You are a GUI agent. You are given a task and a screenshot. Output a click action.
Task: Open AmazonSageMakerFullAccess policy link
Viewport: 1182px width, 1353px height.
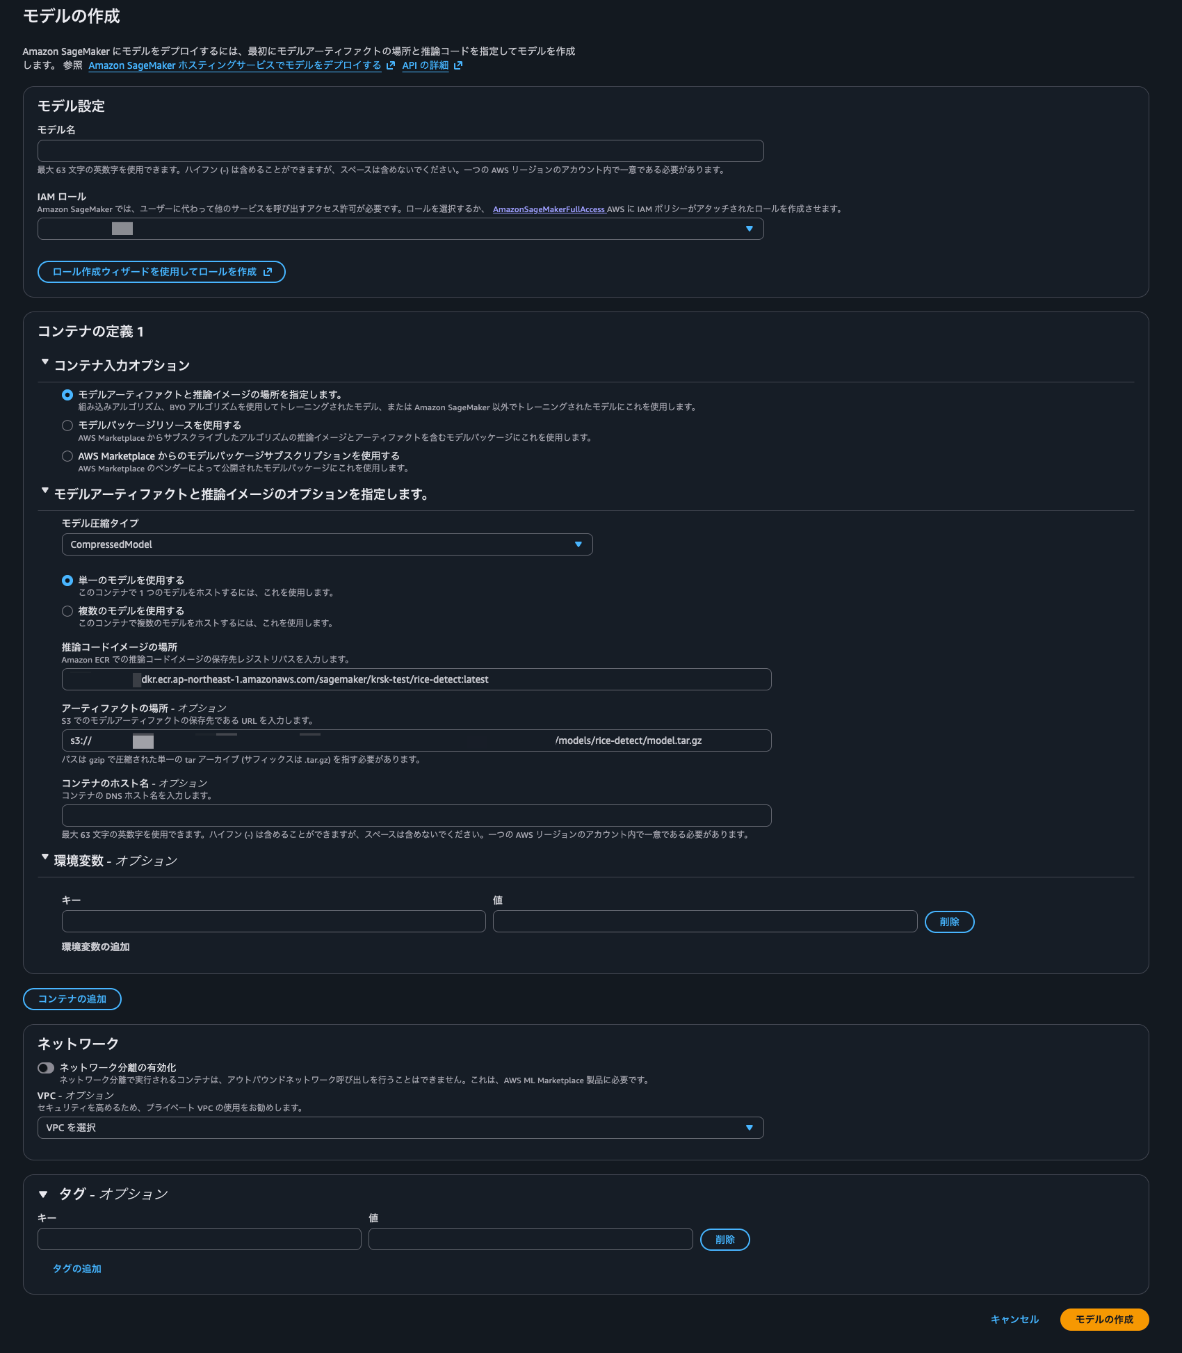[x=549, y=209]
